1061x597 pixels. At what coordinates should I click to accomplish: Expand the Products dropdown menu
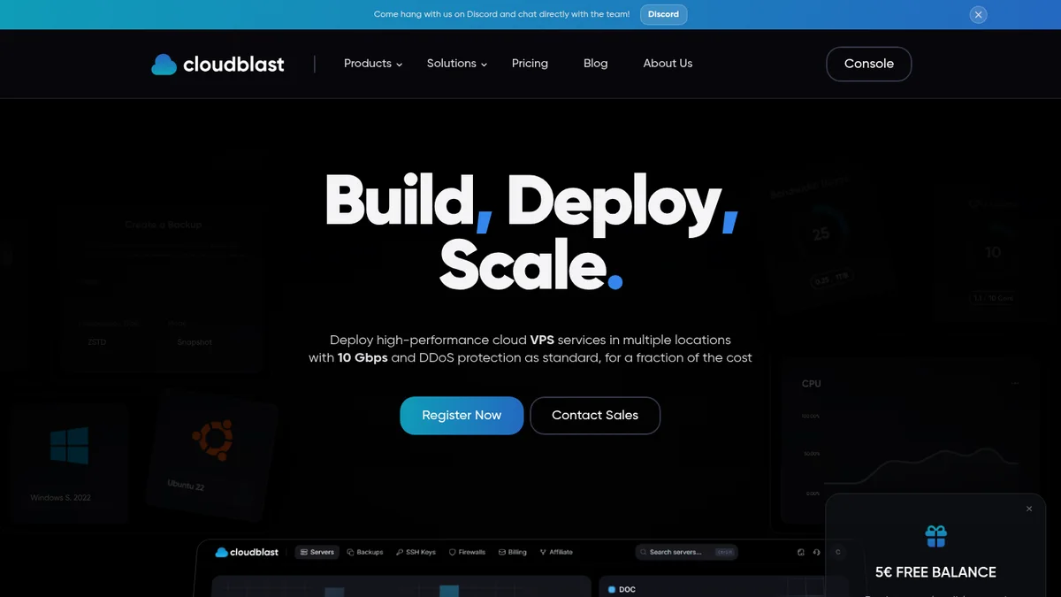click(x=373, y=64)
